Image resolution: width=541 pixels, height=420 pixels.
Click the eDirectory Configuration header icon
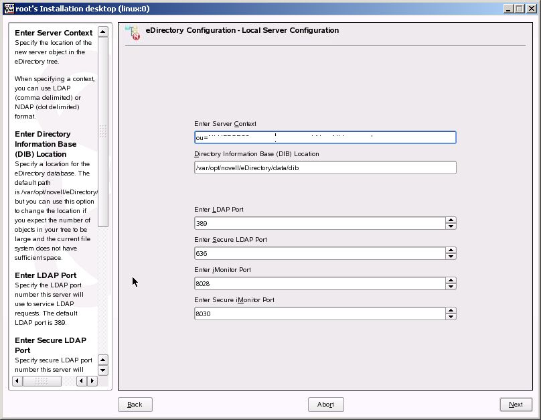[133, 32]
